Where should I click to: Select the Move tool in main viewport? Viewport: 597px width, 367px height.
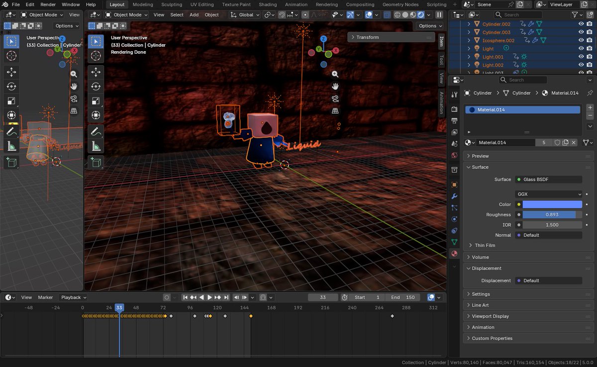point(96,72)
